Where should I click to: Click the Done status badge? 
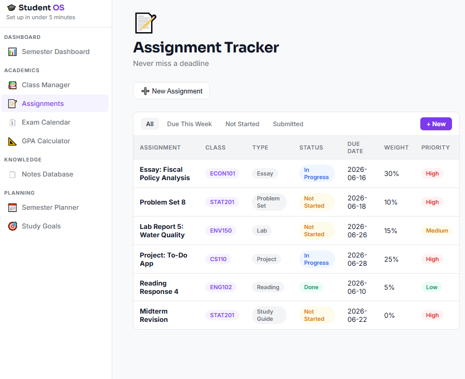[x=311, y=287]
